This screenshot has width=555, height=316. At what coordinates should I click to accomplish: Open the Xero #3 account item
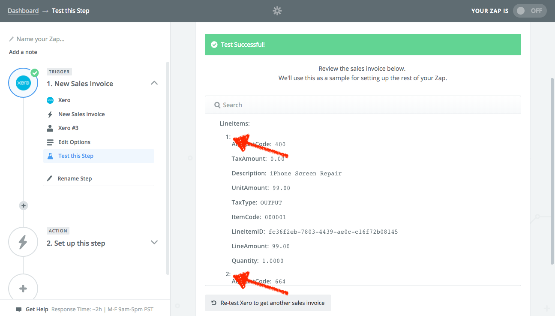pyautogui.click(x=69, y=128)
